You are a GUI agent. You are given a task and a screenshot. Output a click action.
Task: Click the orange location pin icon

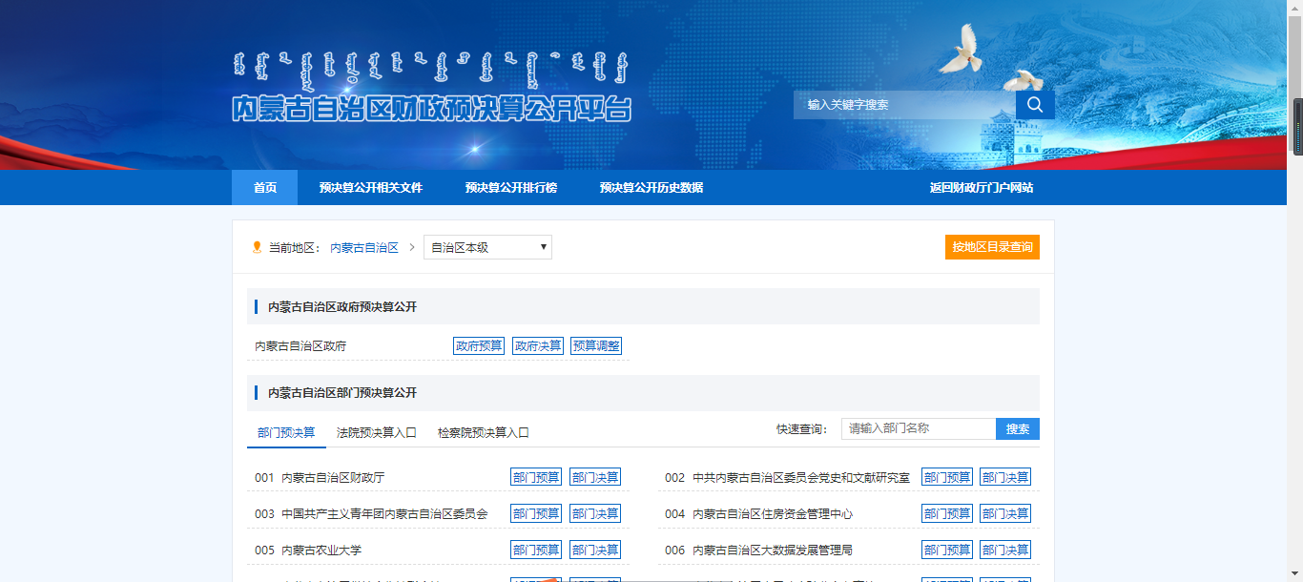(257, 247)
